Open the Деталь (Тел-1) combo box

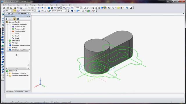pos(59,11)
